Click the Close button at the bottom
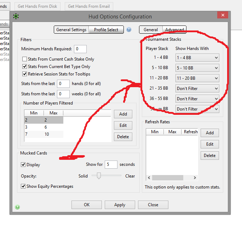Viewport: 242px width, 225px height. coord(153,205)
